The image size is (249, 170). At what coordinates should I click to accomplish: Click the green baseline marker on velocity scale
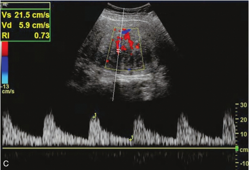tap(237, 148)
